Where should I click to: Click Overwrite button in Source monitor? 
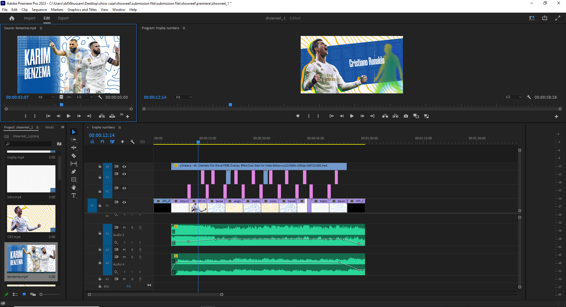[112, 116]
